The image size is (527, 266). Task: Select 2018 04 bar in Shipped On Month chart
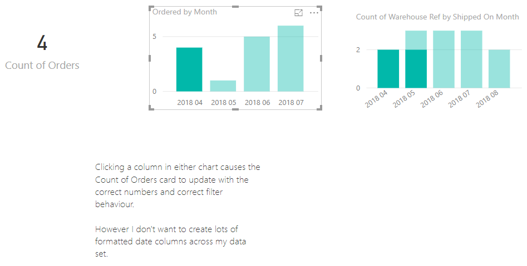[x=388, y=69]
